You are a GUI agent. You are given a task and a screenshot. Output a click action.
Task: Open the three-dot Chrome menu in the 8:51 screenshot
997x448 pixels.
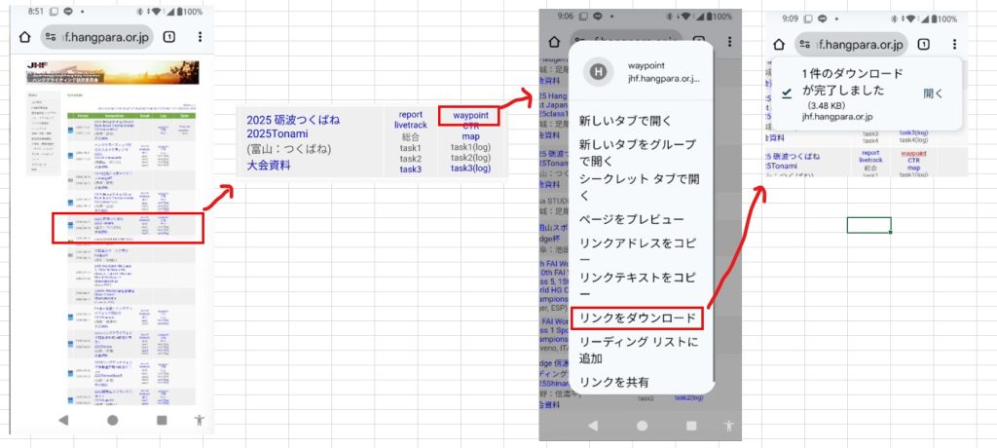(x=200, y=37)
